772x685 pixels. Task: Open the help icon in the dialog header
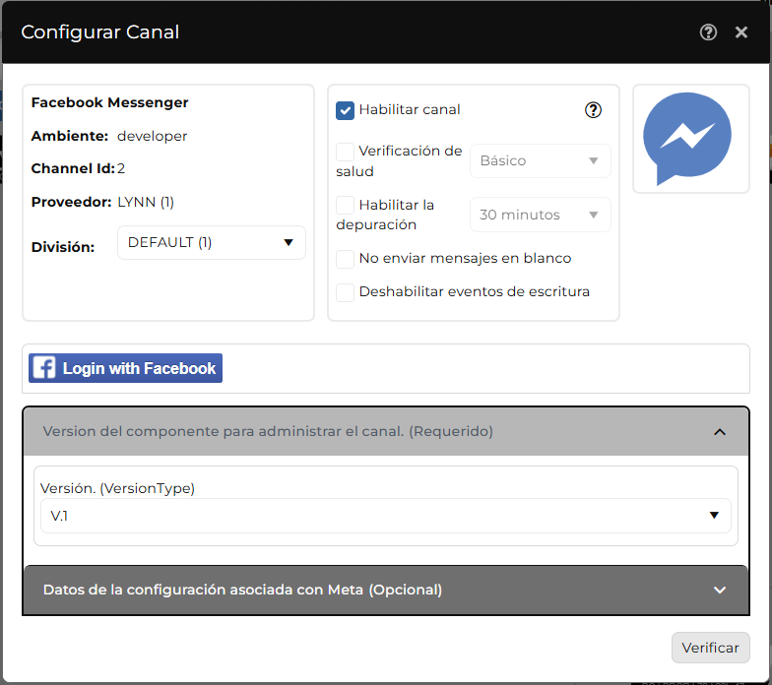point(708,32)
